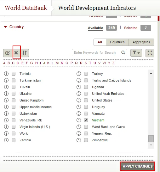
Task: Tick the World checkbox
Action: pyautogui.click(x=14, y=133)
